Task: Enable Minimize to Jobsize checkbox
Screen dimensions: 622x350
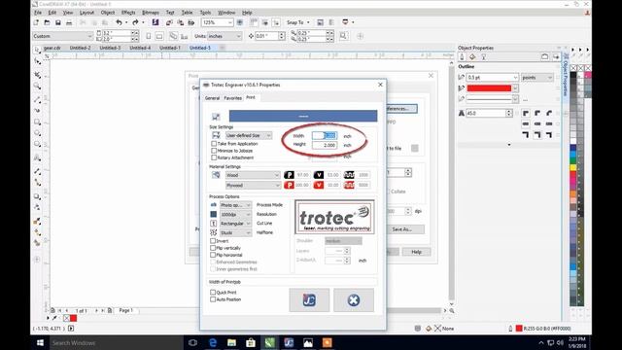Action: pos(214,151)
